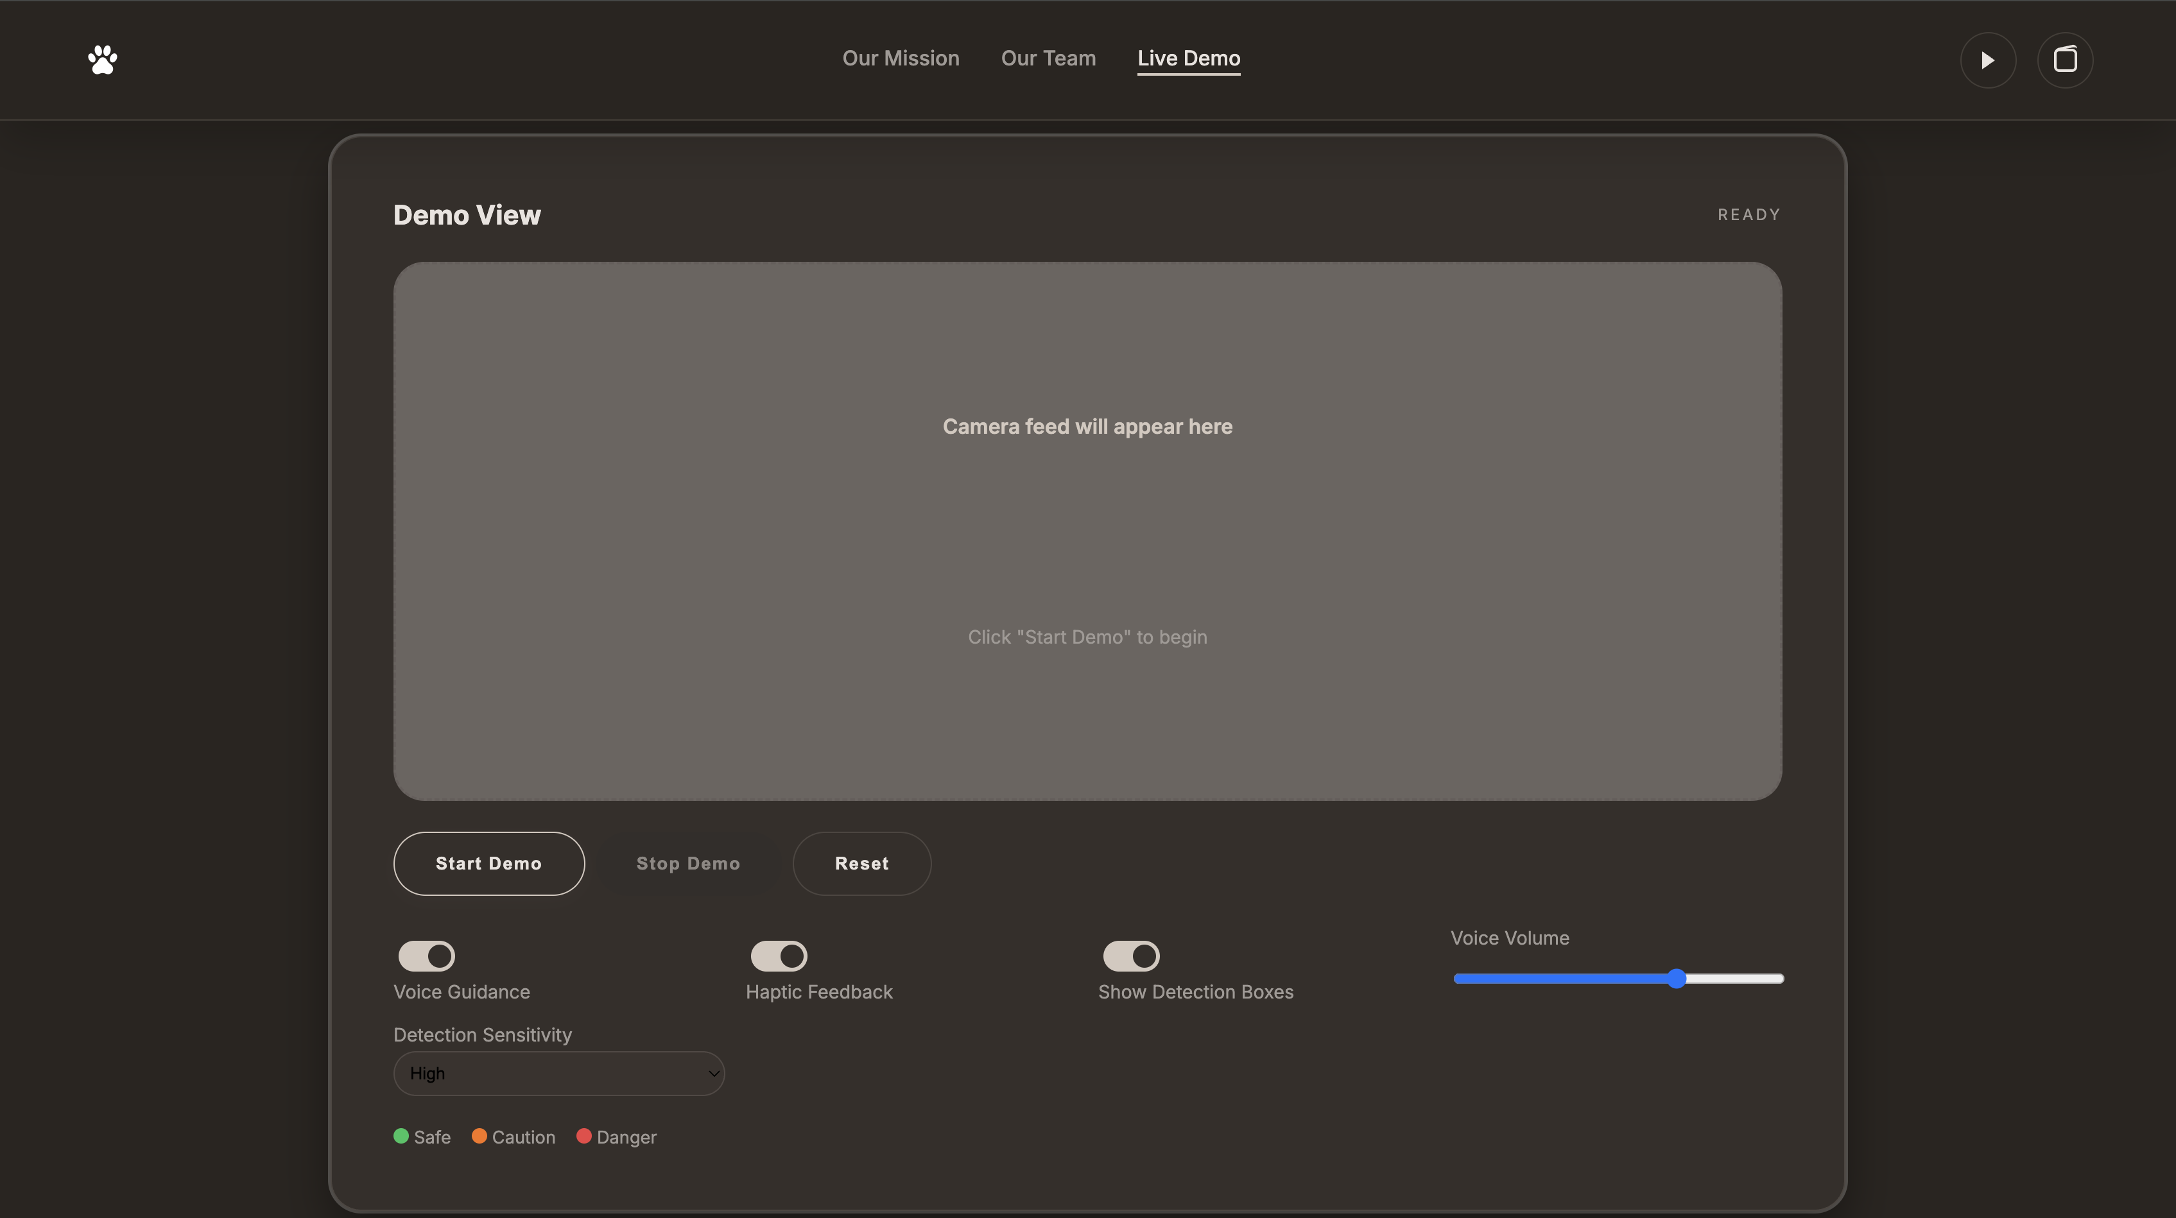Hit the Reset button
The width and height of the screenshot is (2176, 1218).
[861, 863]
